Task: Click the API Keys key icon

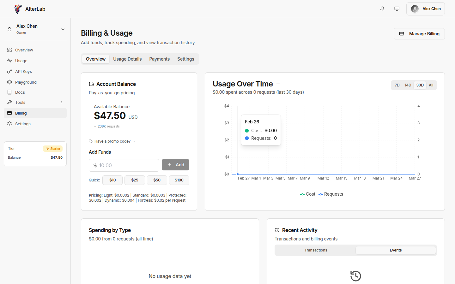Action: click(9, 71)
